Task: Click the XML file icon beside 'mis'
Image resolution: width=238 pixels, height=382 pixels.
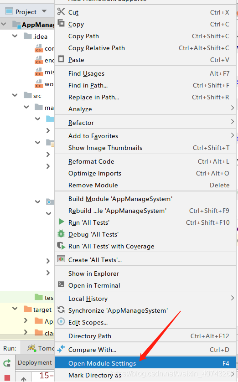Action: pos(39,72)
